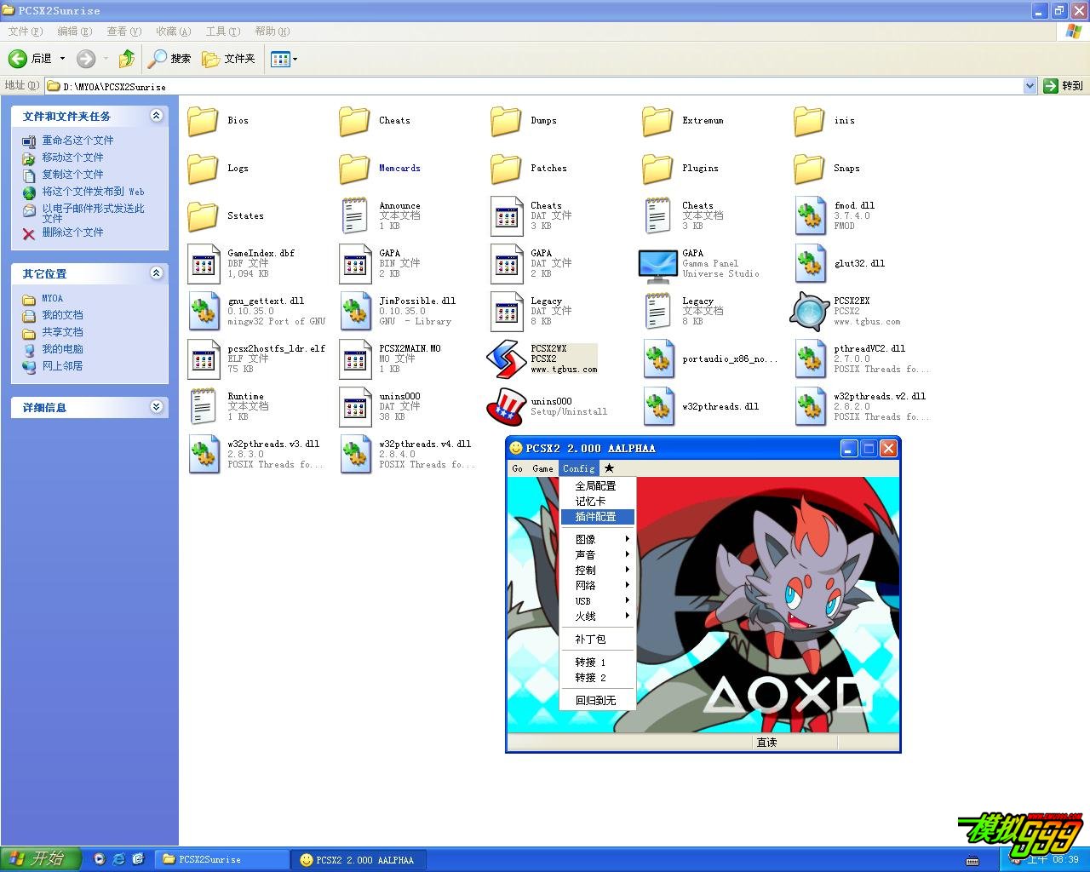
Task: Choose 插件配置 in Config menu
Action: (598, 517)
